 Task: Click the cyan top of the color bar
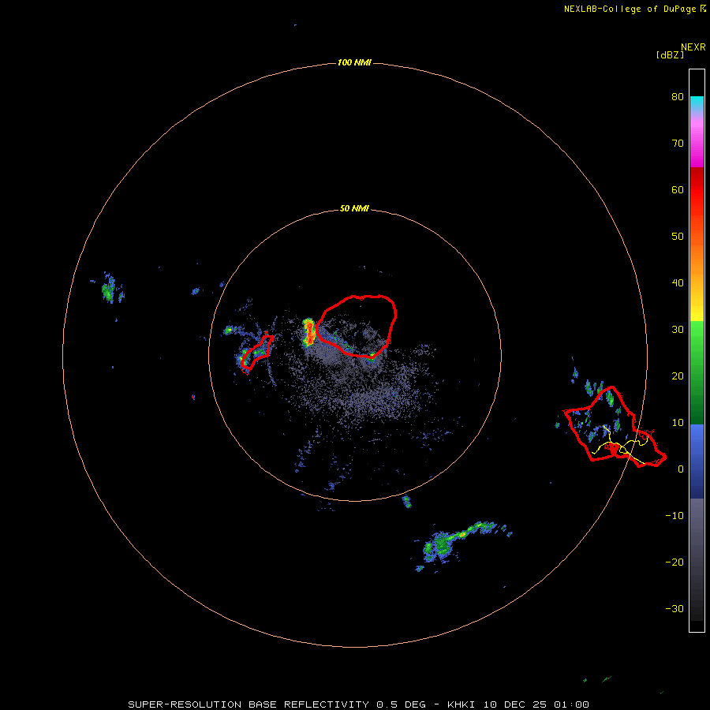[697, 103]
